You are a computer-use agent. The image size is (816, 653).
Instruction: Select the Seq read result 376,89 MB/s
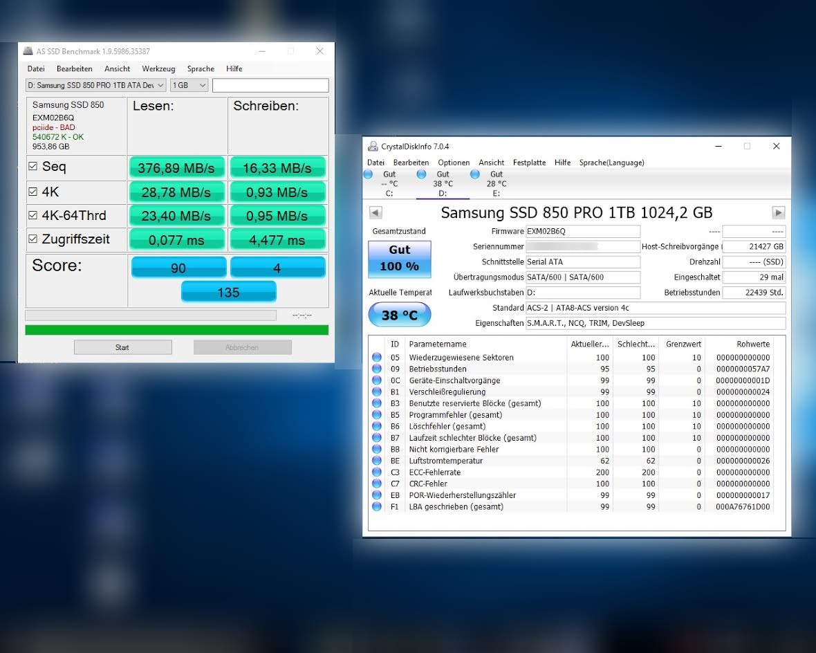[176, 167]
